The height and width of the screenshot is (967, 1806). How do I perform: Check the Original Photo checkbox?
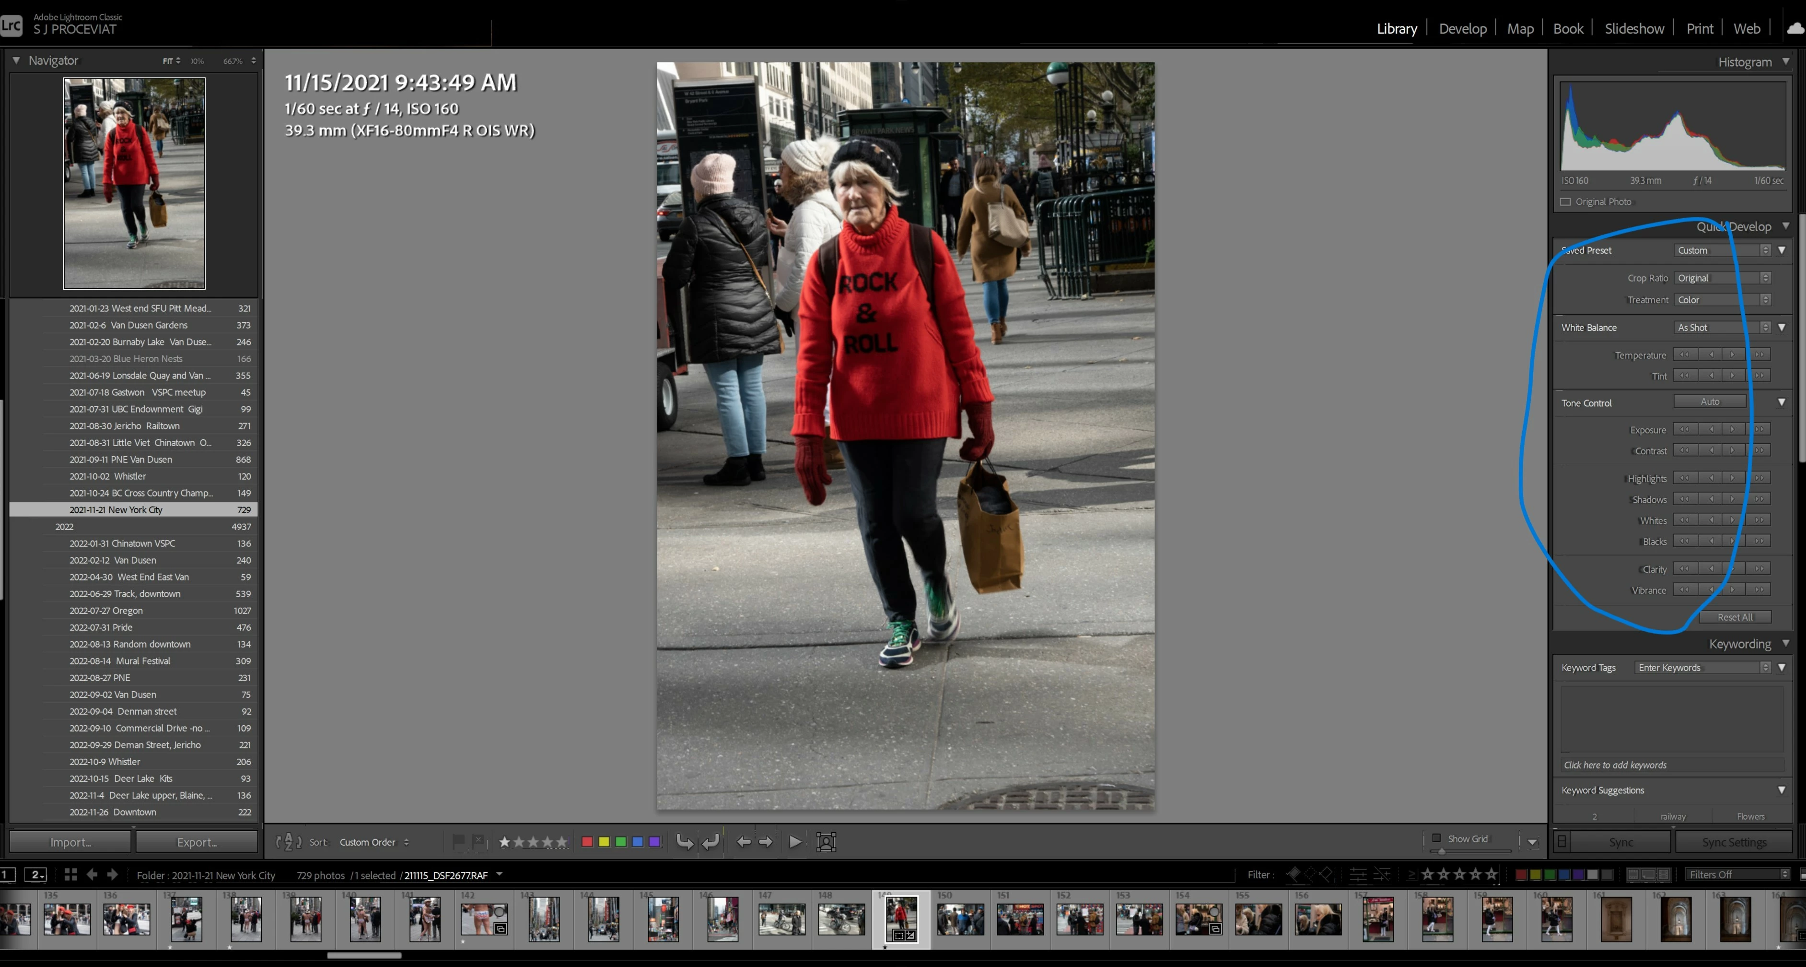[1565, 202]
